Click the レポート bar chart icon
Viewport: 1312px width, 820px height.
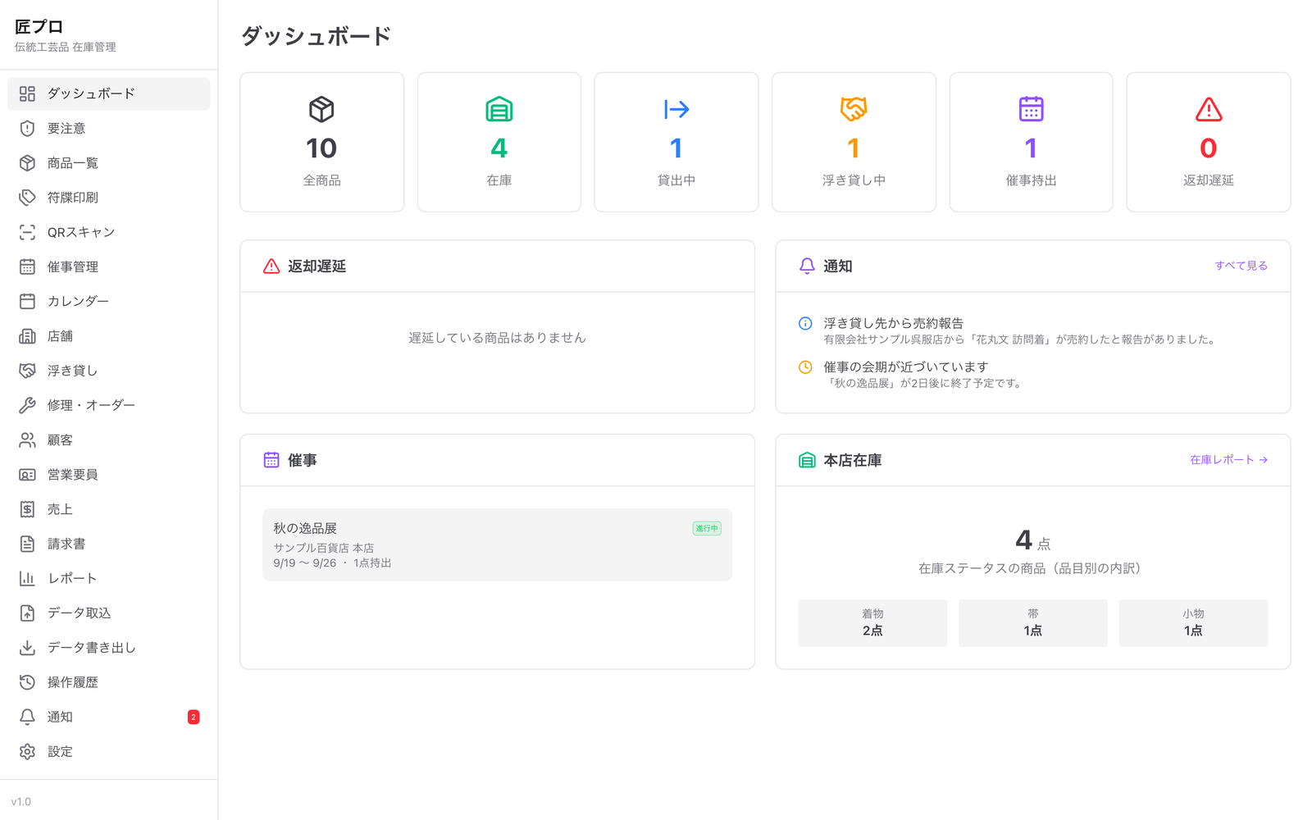pos(27,578)
